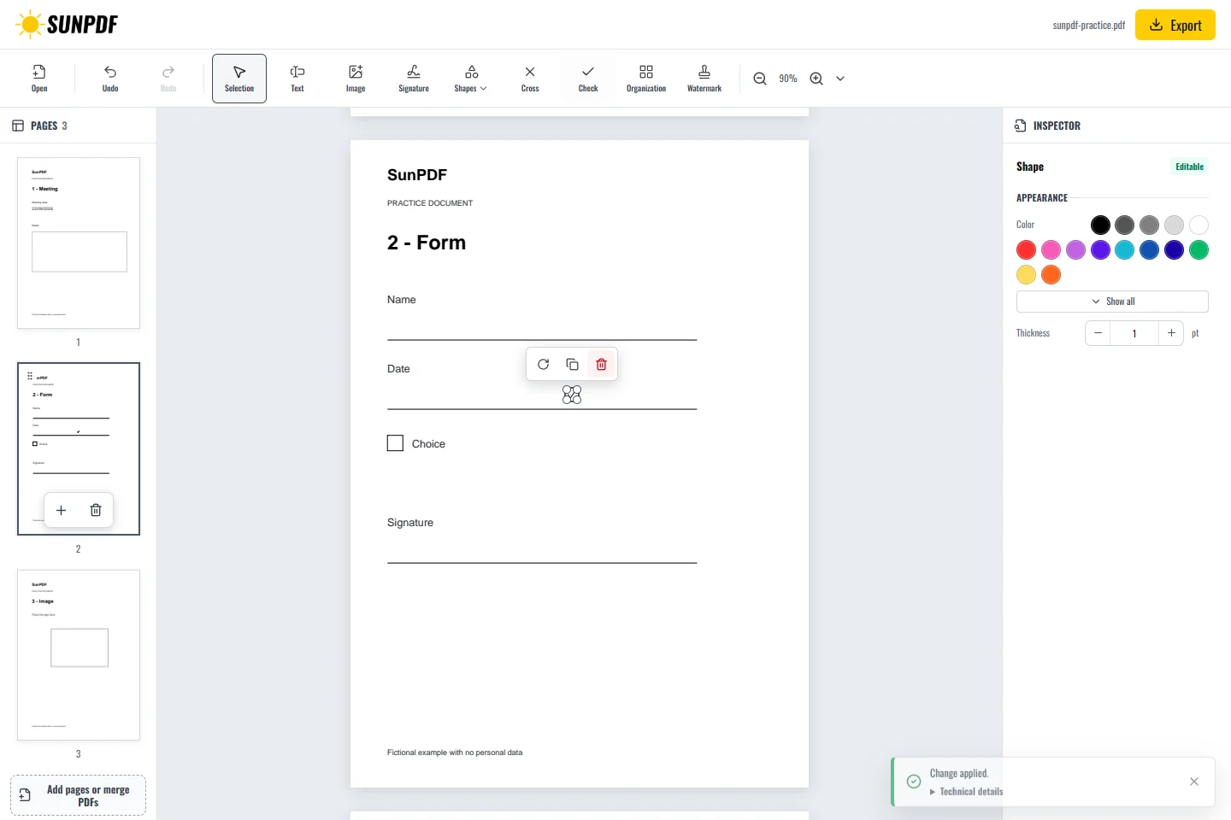Open the zoom level options chevron
The height and width of the screenshot is (820, 1231).
click(x=840, y=79)
